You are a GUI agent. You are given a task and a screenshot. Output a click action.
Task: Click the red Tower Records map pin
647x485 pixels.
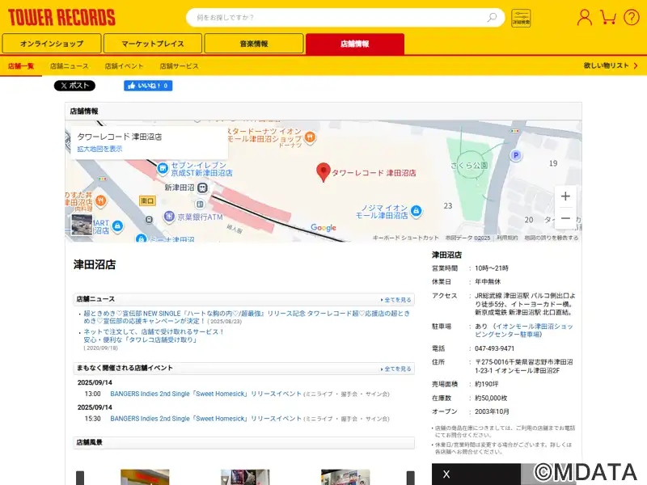point(323,172)
